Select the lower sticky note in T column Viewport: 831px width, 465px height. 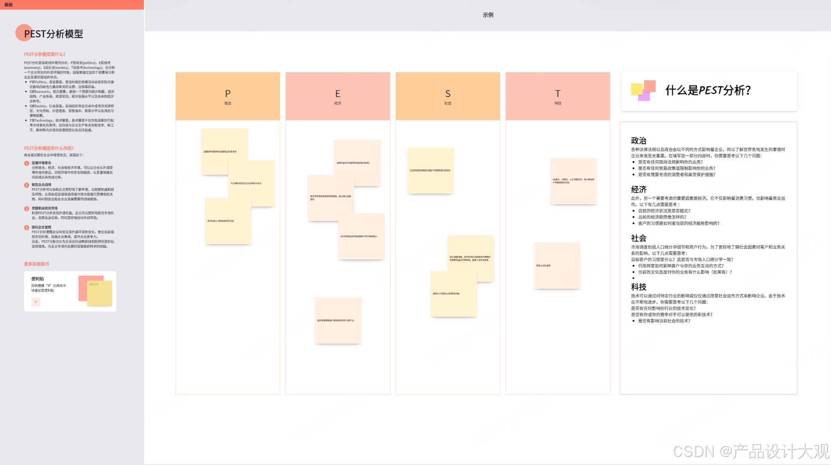557,266
